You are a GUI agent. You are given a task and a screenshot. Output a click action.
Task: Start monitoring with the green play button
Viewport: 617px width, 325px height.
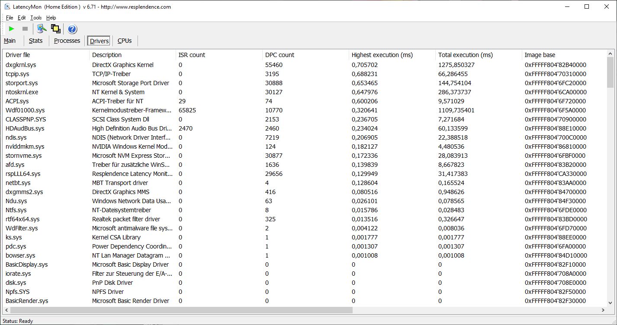(x=12, y=29)
